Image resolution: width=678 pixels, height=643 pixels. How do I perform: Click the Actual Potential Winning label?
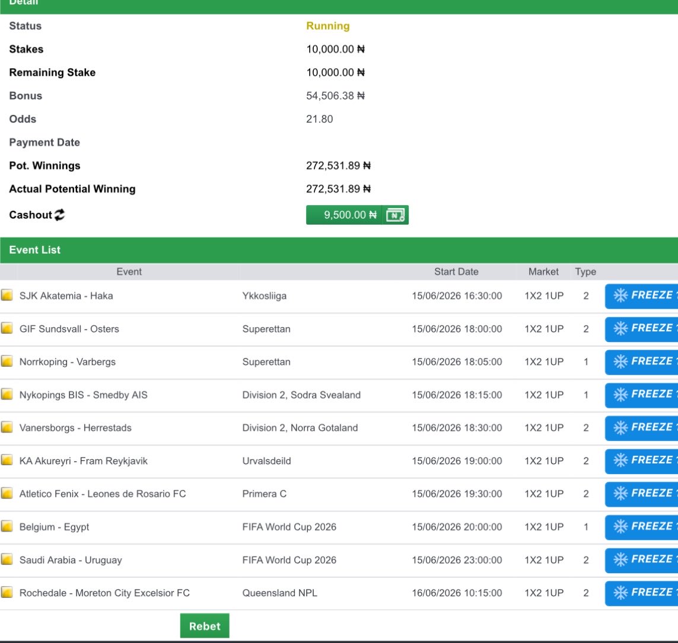pos(72,189)
